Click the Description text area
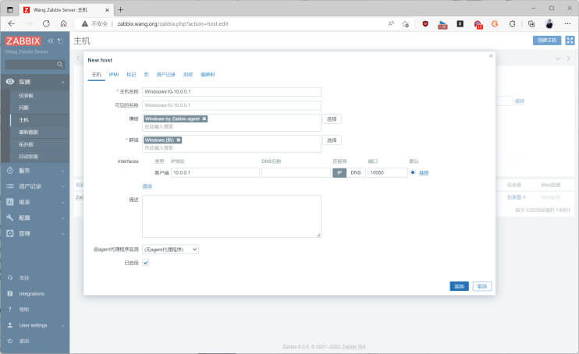The width and height of the screenshot is (579, 354). [x=232, y=216]
